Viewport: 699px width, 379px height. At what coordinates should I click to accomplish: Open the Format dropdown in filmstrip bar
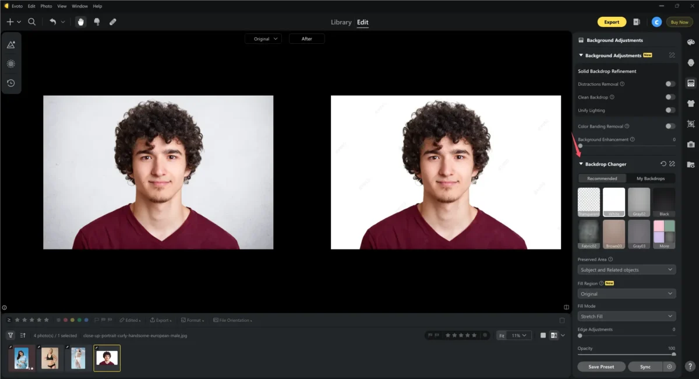[x=193, y=320]
